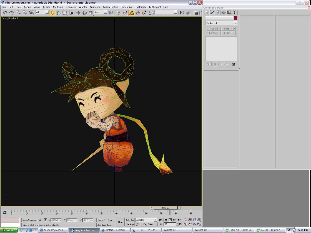The height and width of the screenshot is (233, 311).
Task: Click the Unwrap UVW modifier button
Action: click(228, 29)
